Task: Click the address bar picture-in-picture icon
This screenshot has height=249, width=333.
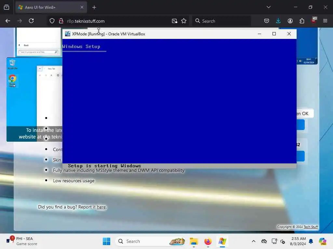Action: coord(175,21)
